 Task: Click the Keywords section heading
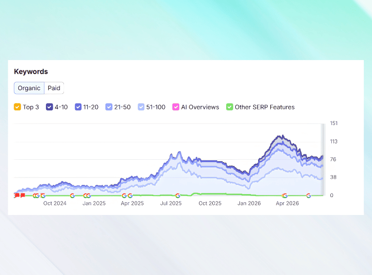tap(31, 72)
